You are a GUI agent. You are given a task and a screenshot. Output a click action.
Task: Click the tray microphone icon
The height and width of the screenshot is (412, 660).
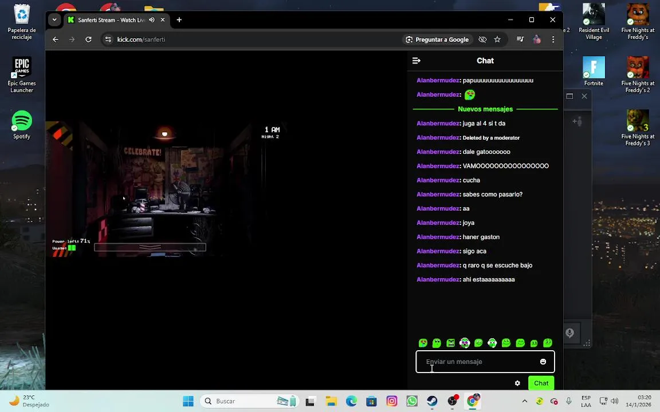[569, 401]
